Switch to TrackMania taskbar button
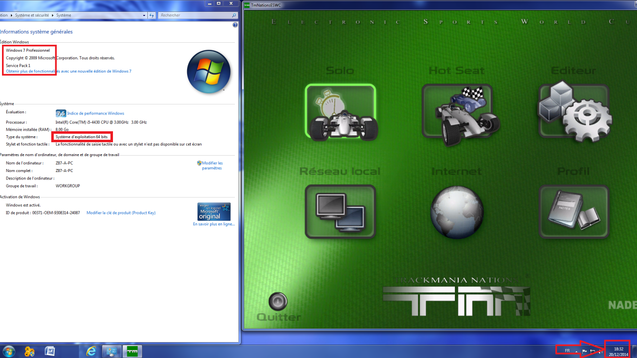 point(132,351)
